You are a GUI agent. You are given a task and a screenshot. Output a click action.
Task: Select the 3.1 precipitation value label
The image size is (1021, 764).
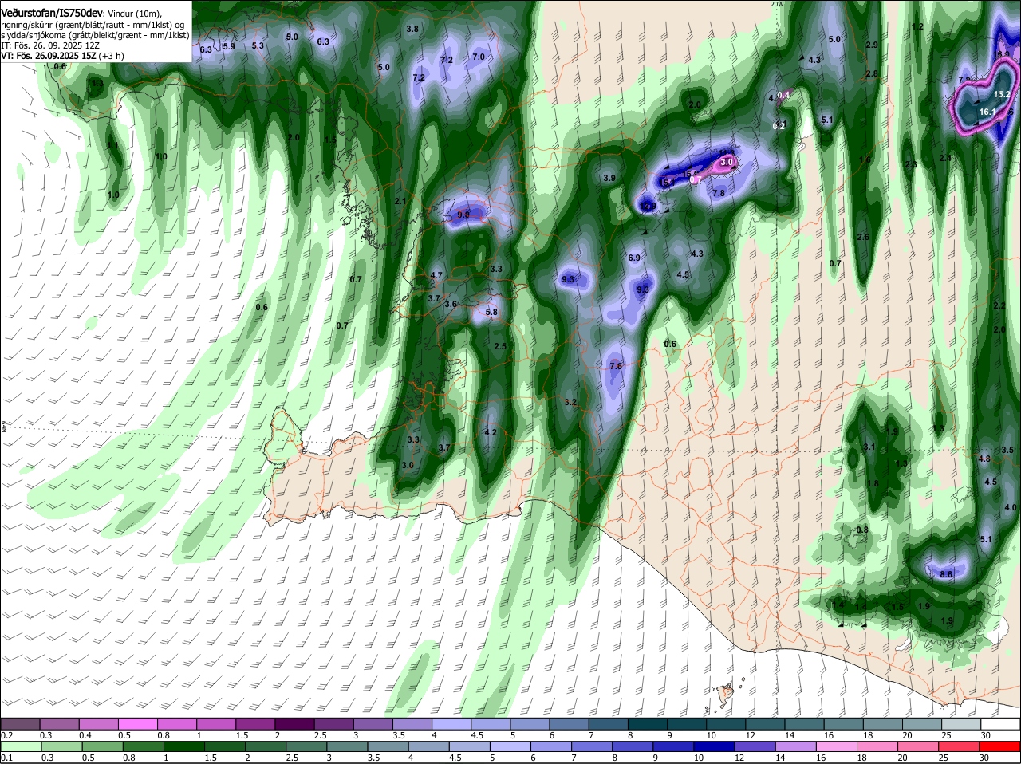[869, 447]
